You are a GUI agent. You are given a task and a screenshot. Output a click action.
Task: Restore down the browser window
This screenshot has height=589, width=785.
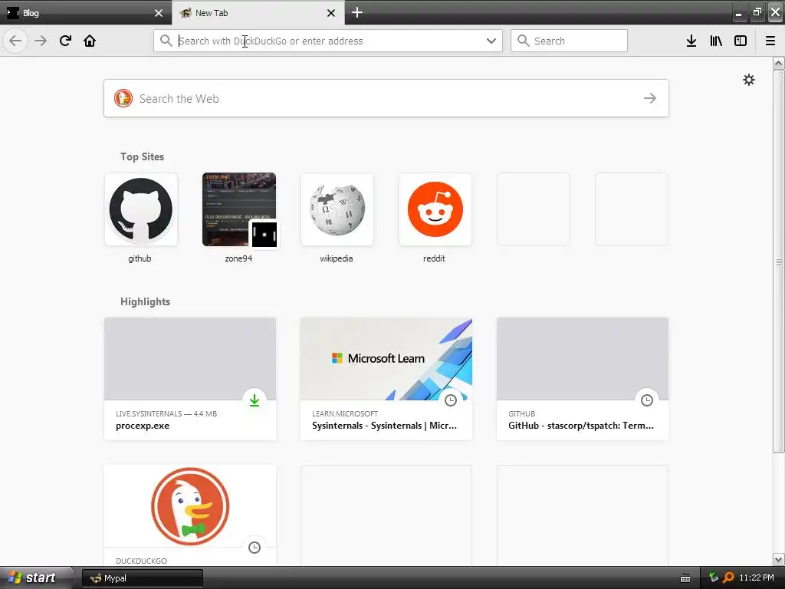point(757,13)
